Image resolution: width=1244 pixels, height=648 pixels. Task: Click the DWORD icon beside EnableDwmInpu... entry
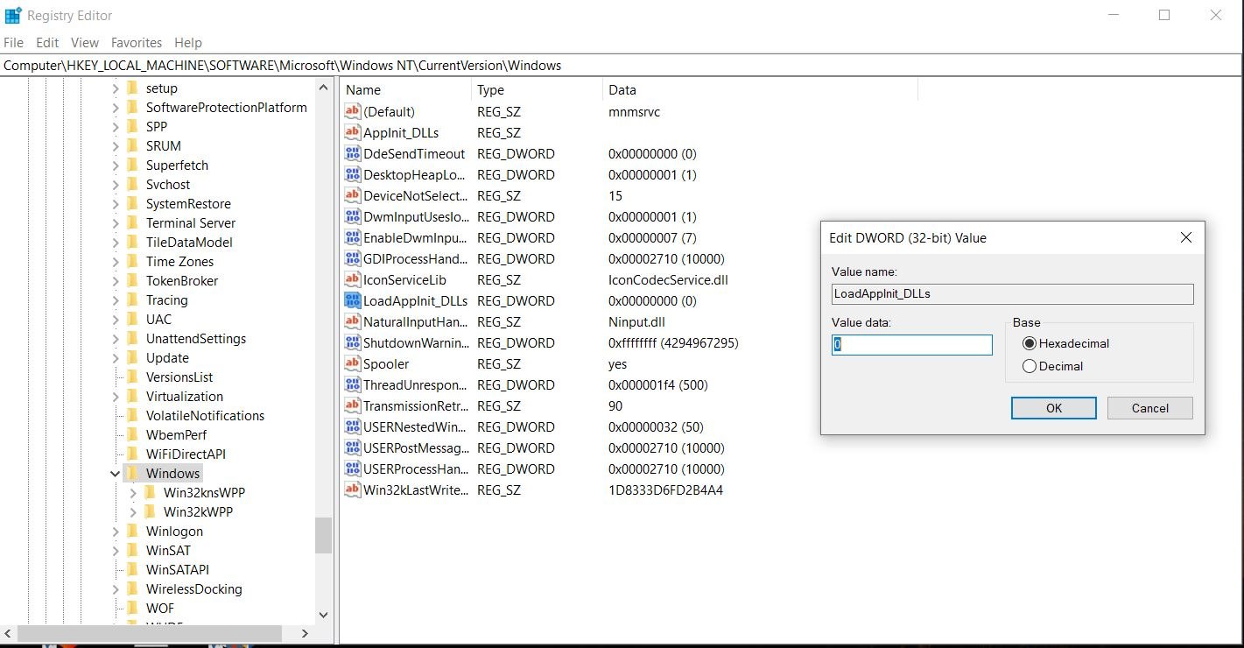[353, 237]
